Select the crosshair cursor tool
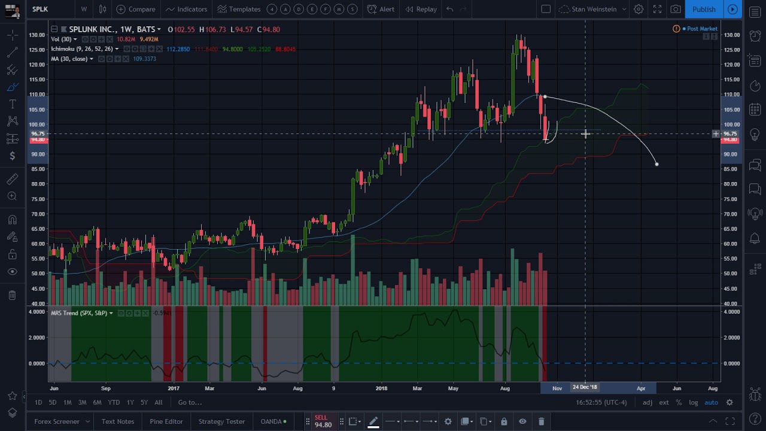 (x=12, y=35)
